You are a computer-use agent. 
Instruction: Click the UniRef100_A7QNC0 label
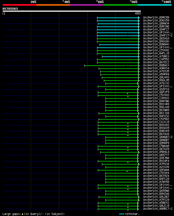coord(156,56)
